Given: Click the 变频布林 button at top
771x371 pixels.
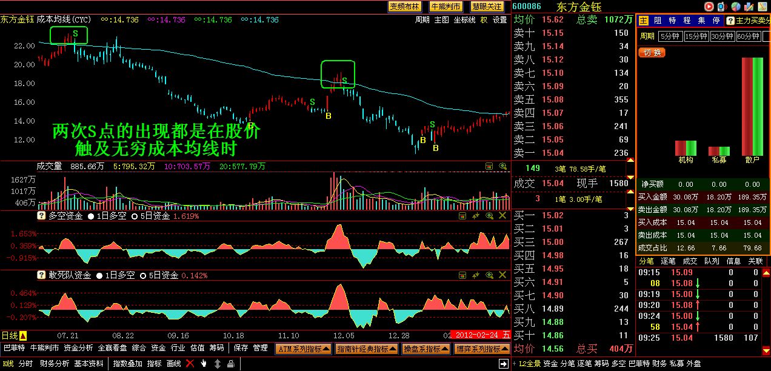Looking at the screenshot, I should tap(404, 7).
